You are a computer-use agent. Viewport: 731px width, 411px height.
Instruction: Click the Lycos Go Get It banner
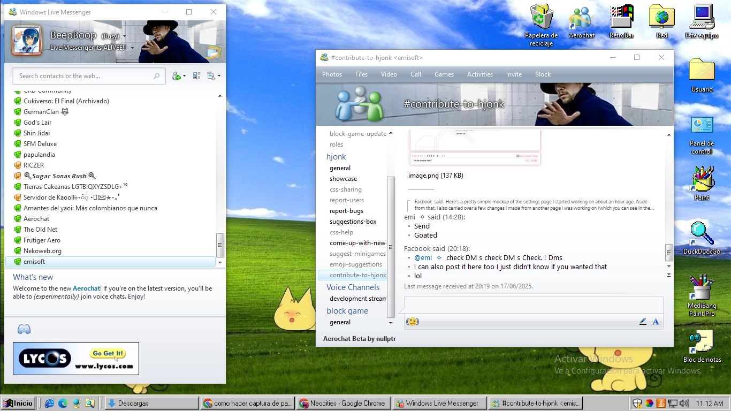coord(76,359)
